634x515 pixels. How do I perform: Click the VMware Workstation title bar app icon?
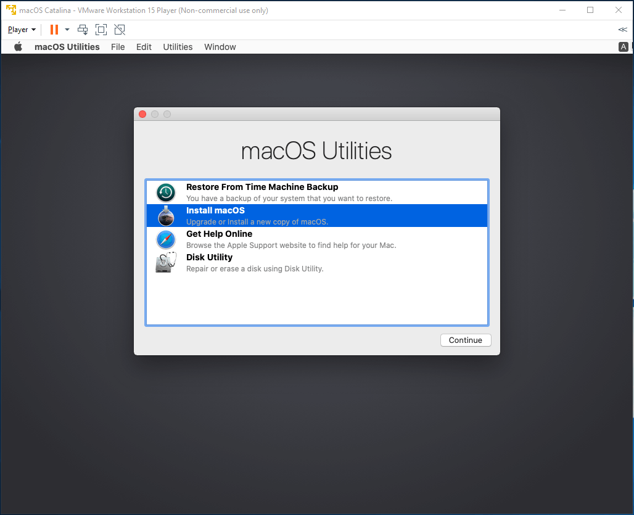click(x=11, y=10)
